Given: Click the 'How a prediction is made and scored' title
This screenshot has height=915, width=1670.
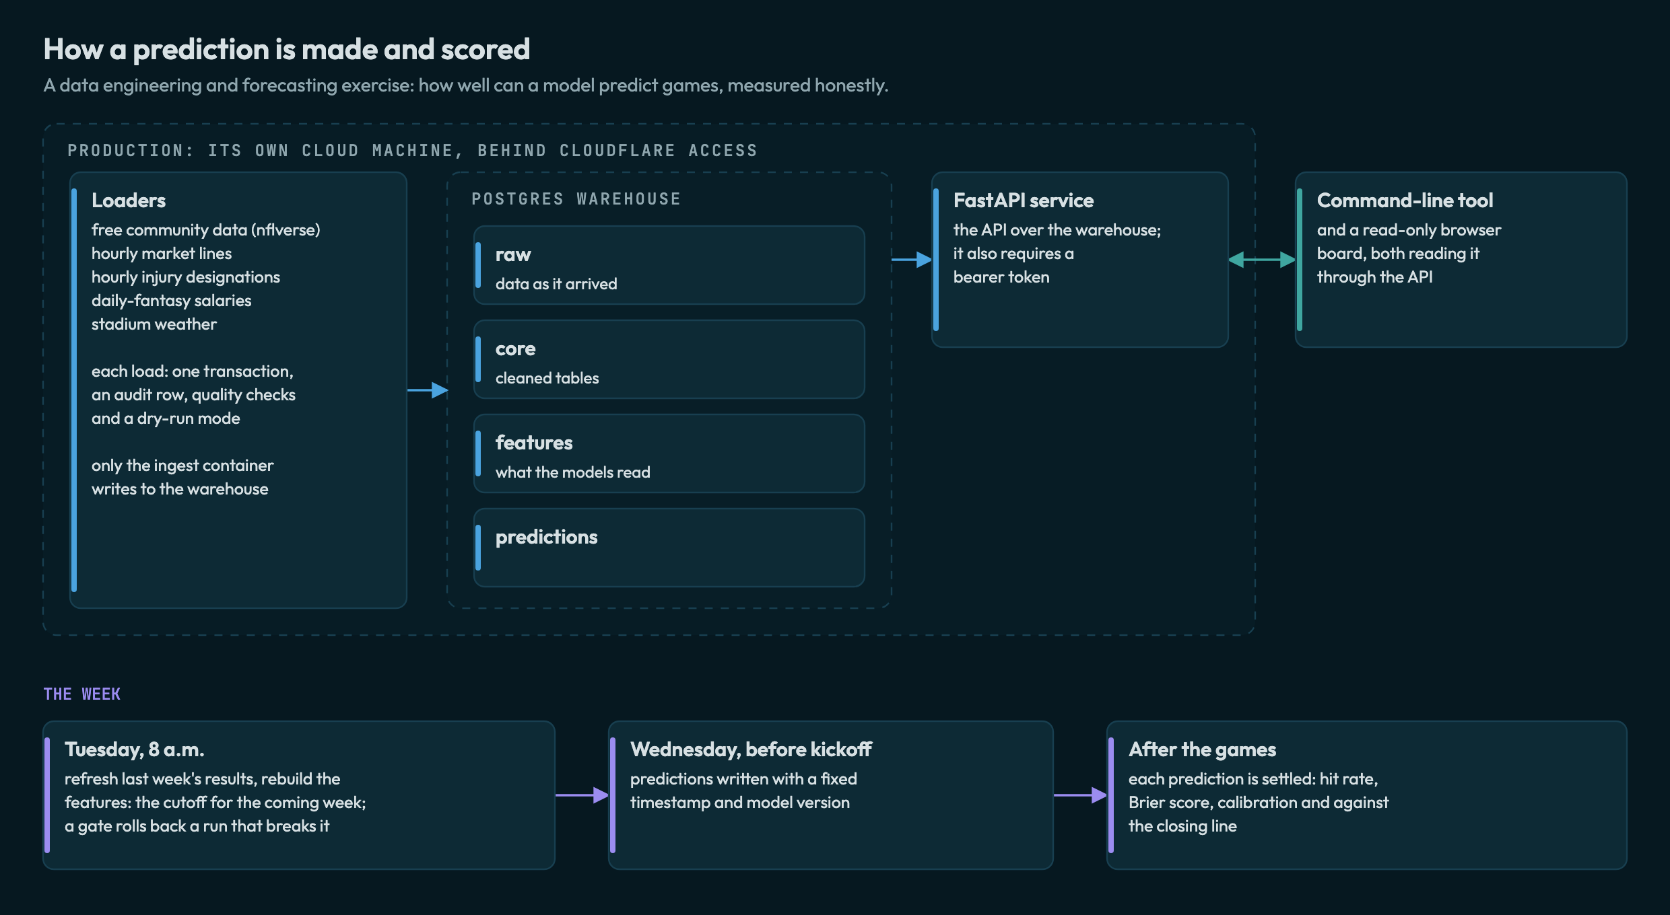Looking at the screenshot, I should 287,49.
